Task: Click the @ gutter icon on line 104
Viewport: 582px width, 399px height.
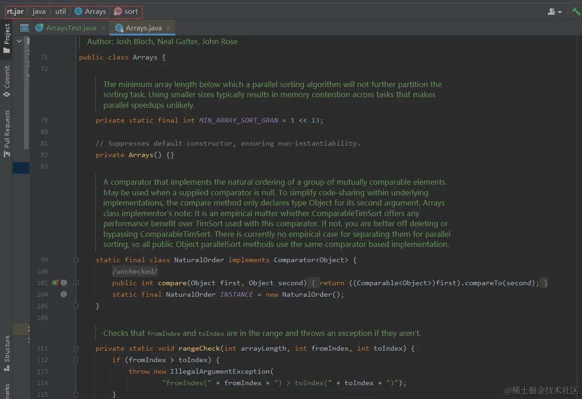Action: point(64,294)
